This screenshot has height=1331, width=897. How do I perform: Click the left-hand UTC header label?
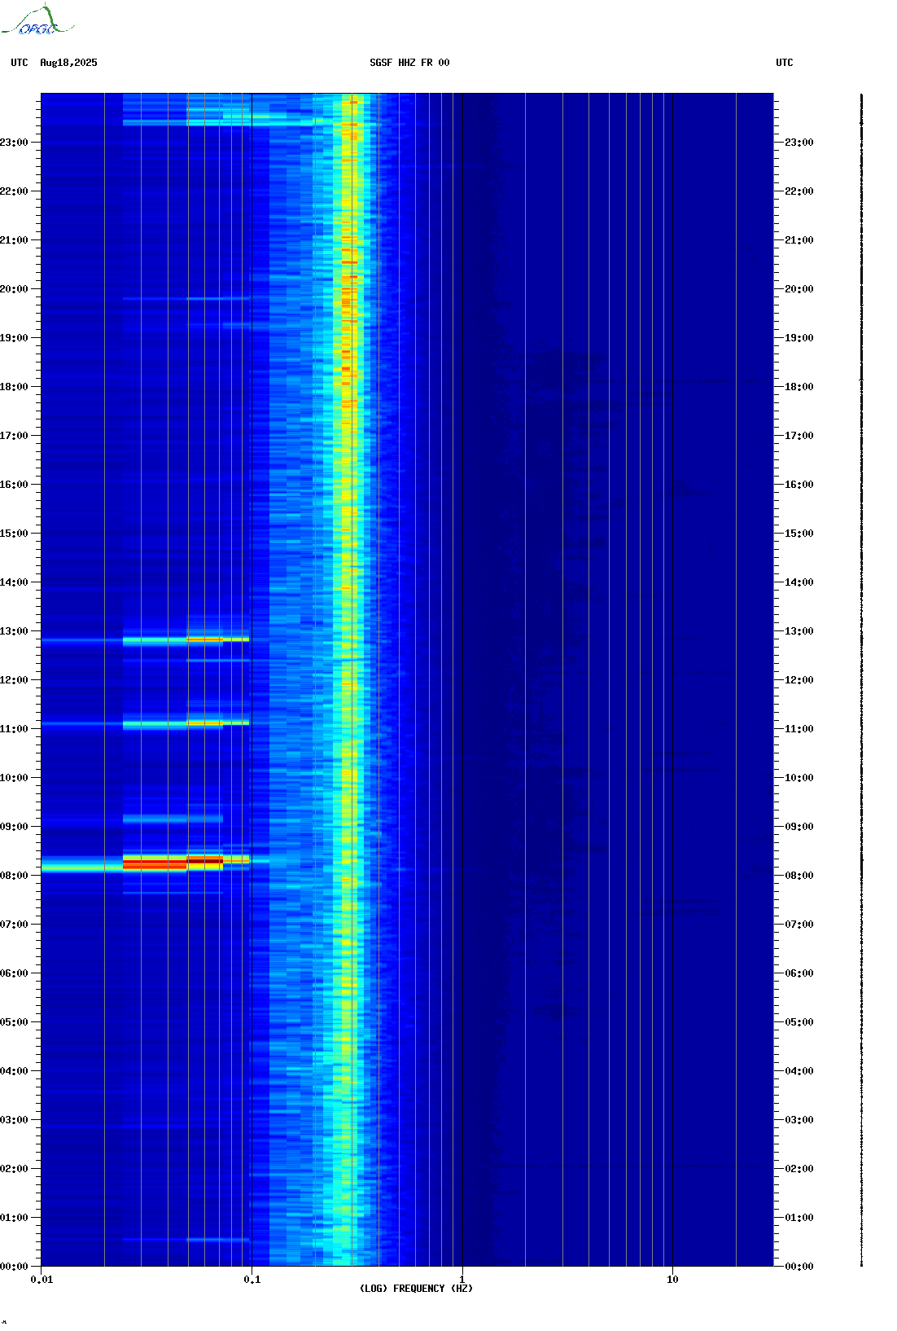coord(20,63)
